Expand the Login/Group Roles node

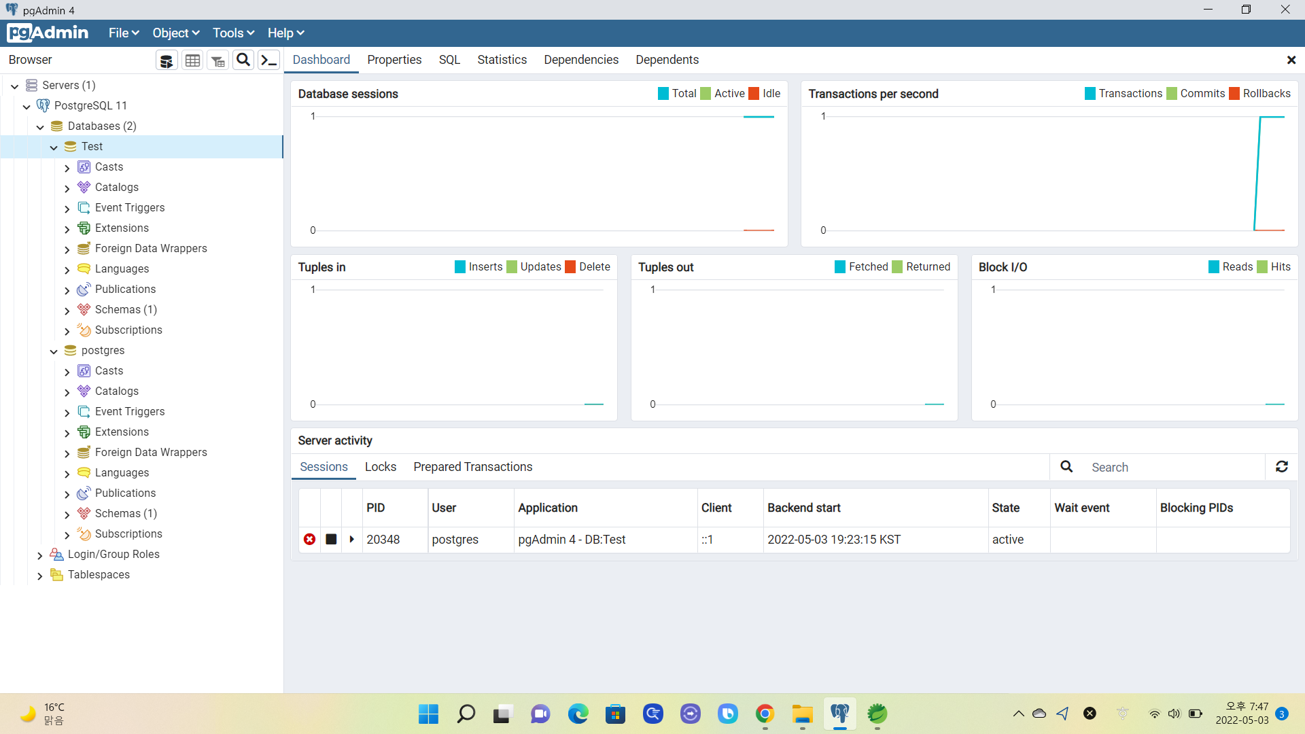tap(40, 555)
